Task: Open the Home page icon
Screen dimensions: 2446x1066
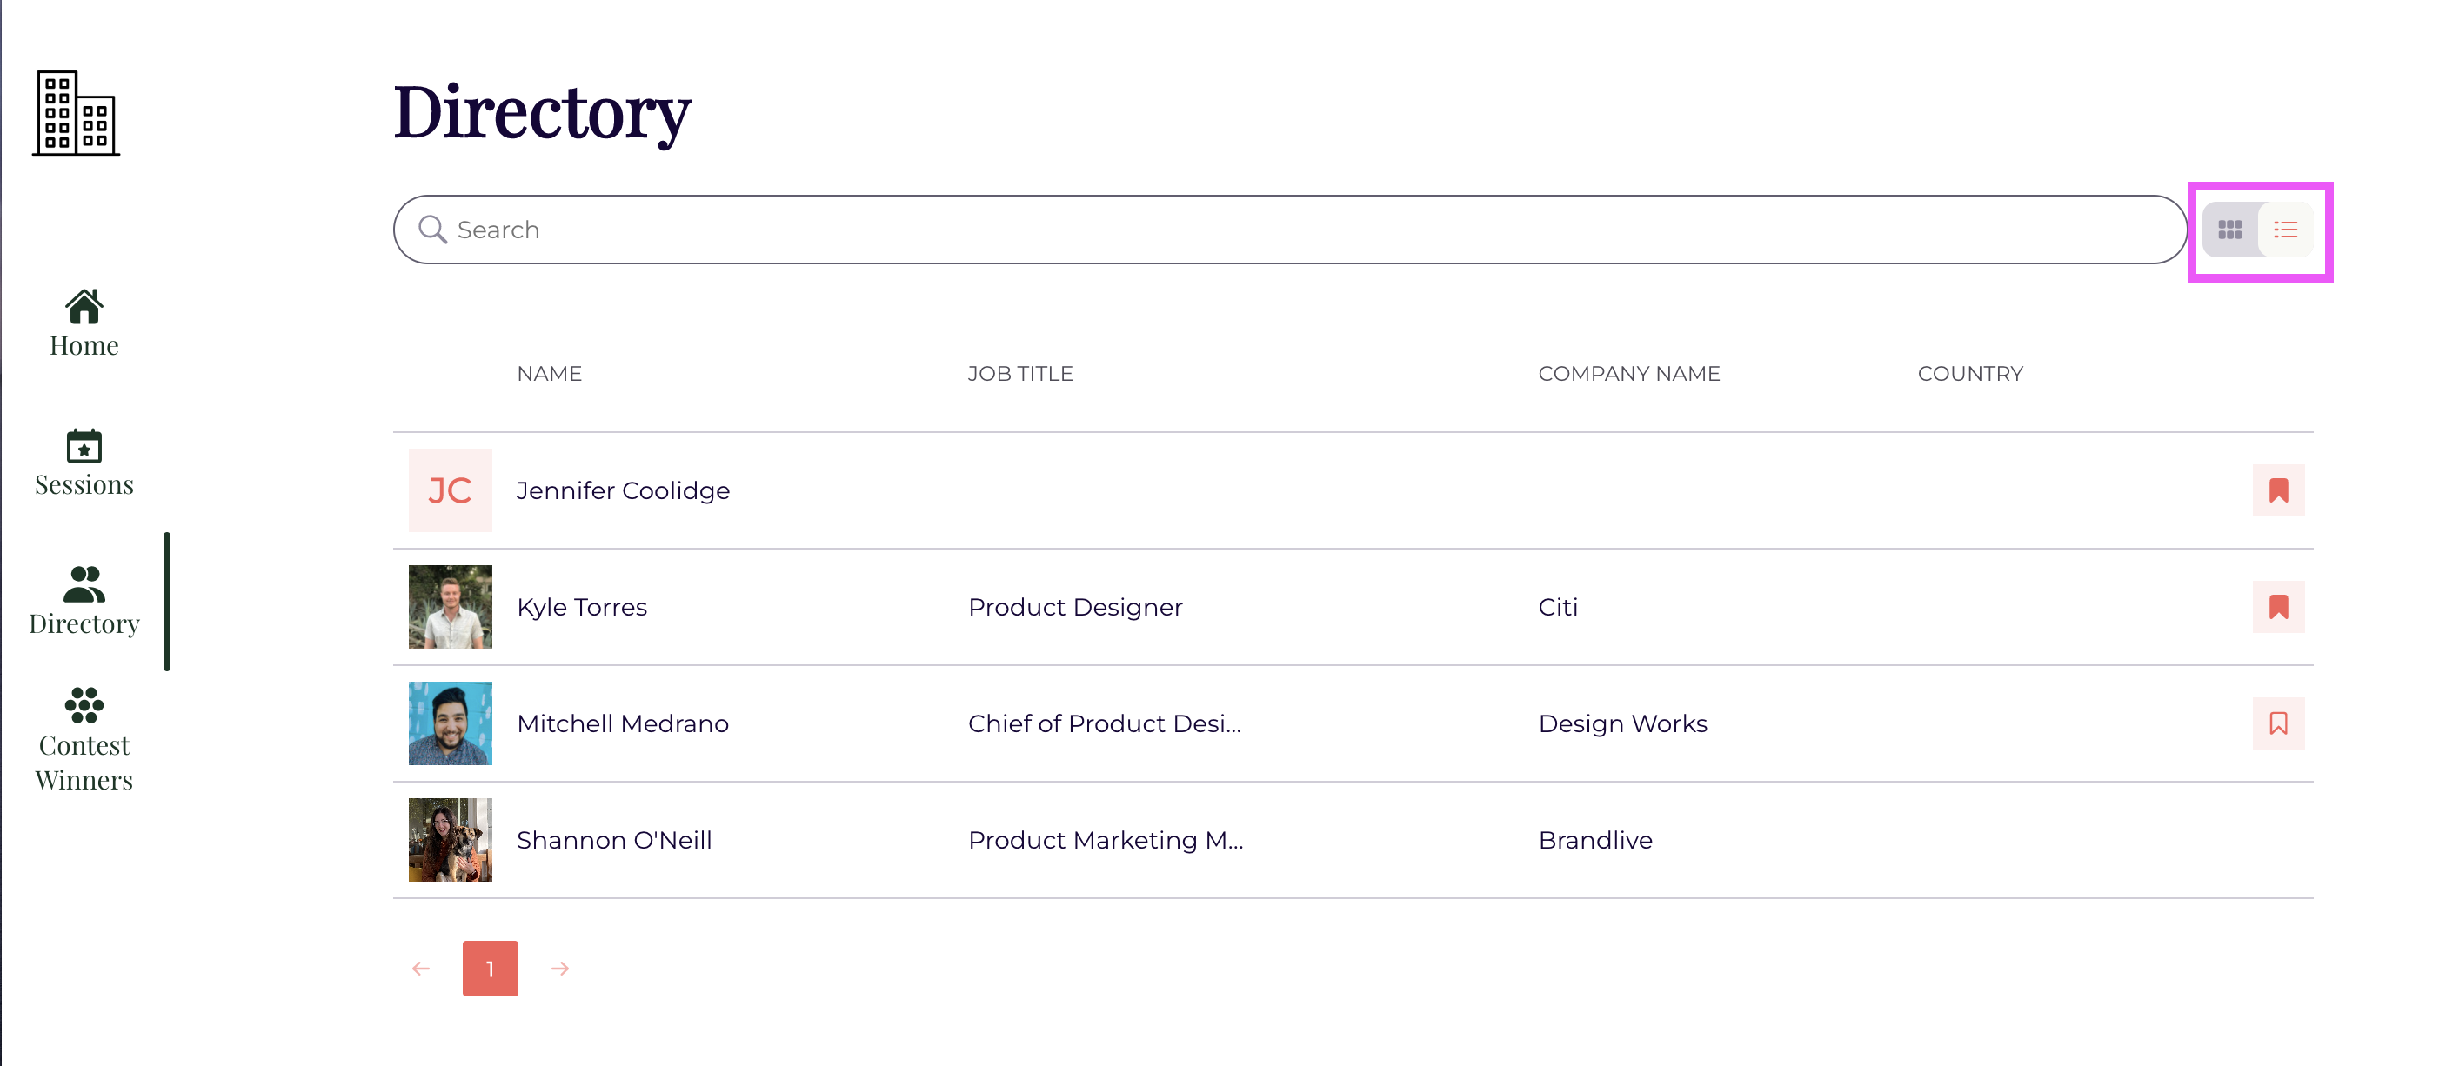Action: pos(84,307)
